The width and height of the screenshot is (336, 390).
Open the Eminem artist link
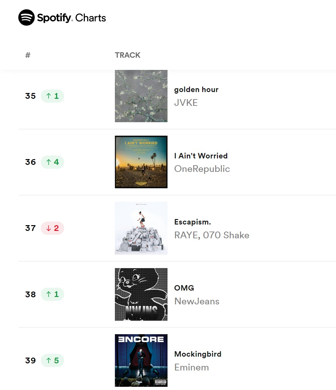click(x=191, y=368)
